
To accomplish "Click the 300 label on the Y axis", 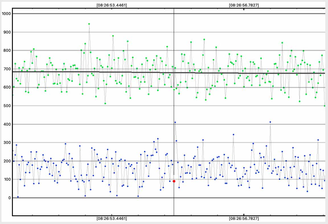I will (x=7, y=143).
